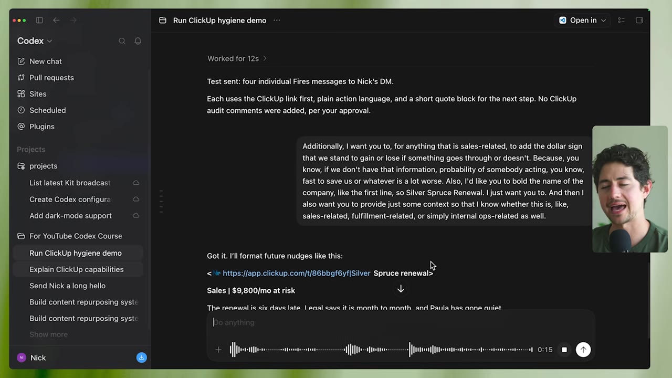Focus the Do anything input field
Screen dimensions: 672x378
(401, 322)
